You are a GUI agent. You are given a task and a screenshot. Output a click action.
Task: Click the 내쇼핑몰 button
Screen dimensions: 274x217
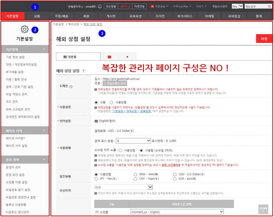pyautogui.click(x=111, y=6)
